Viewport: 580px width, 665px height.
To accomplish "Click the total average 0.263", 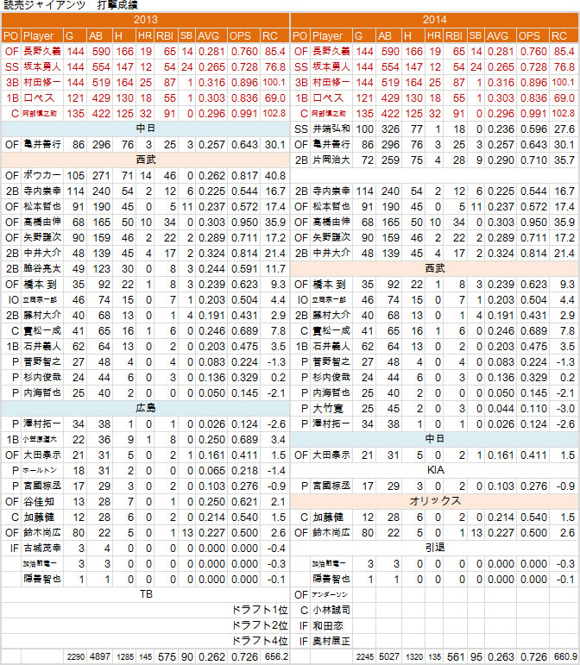I will (501, 657).
